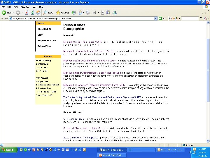Screen dimensions: 210x158
Task: Click the Back arrow button
Action: point(4,13)
